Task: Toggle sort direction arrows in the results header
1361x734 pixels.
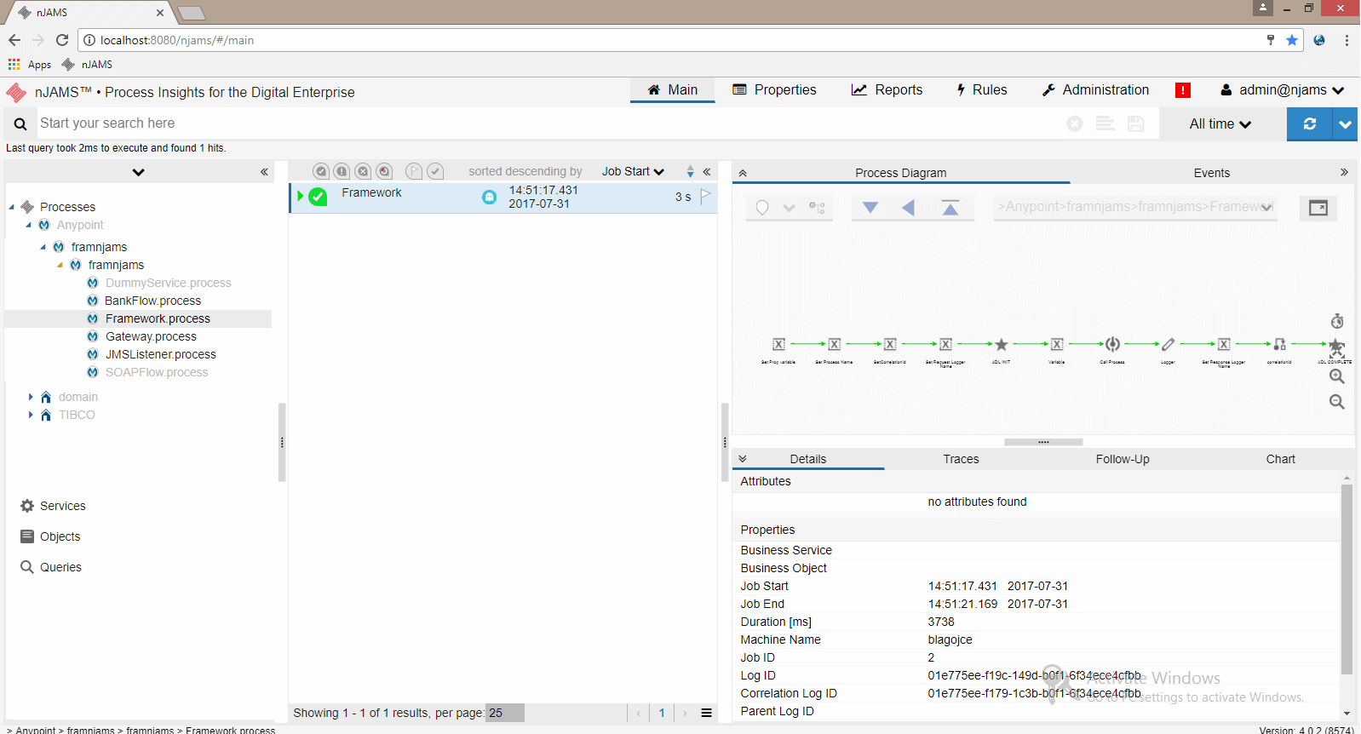Action: click(x=690, y=171)
